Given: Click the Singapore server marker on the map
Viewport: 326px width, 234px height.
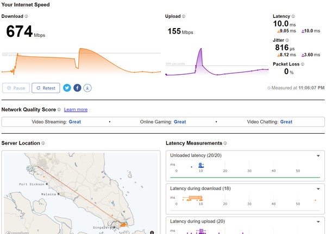Looking at the screenshot, I should coord(123,224).
